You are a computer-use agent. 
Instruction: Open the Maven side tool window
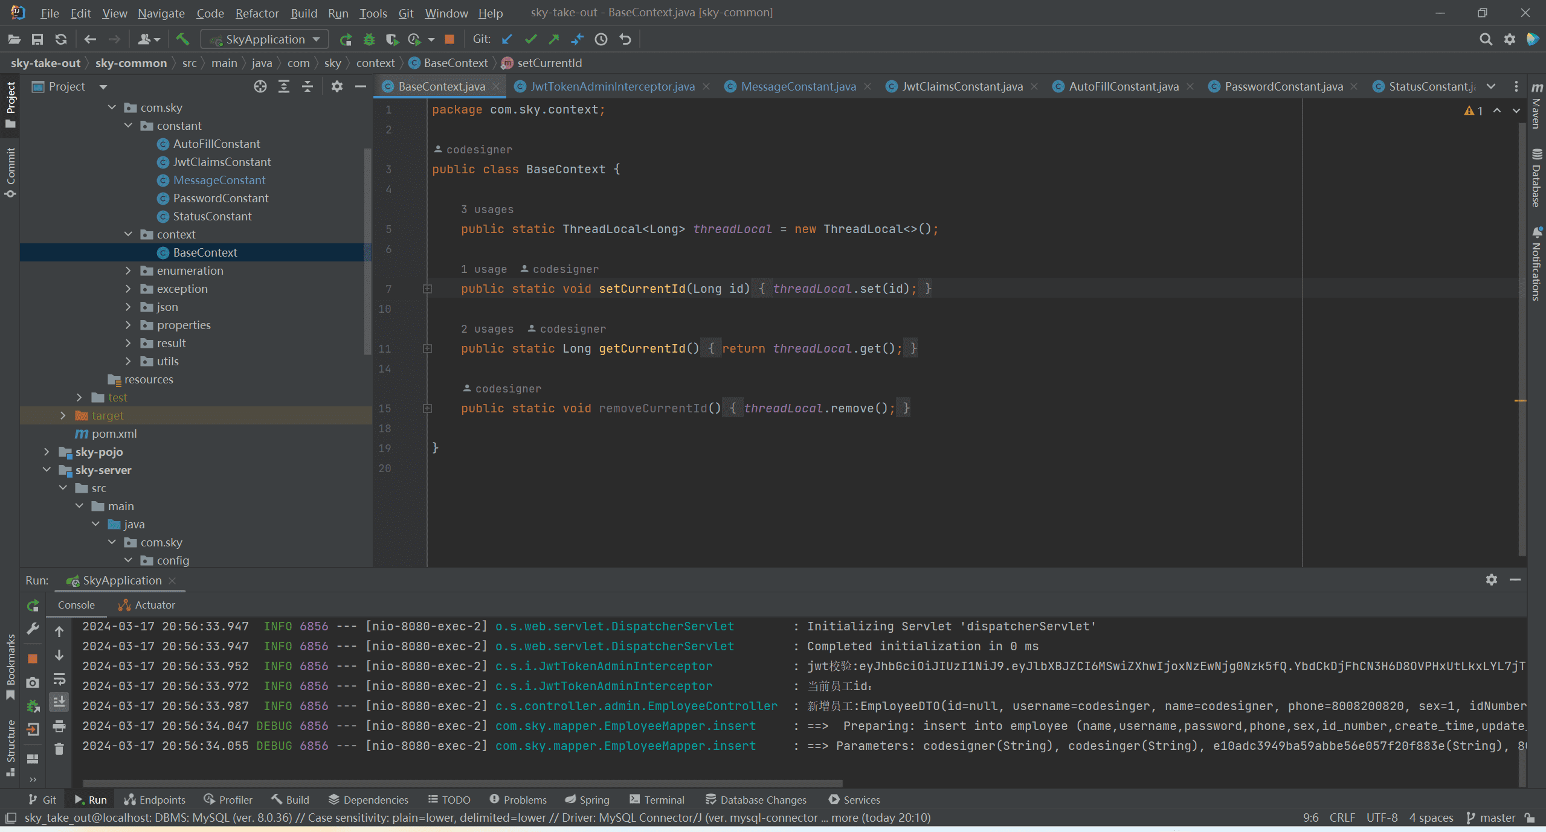[x=1536, y=106]
